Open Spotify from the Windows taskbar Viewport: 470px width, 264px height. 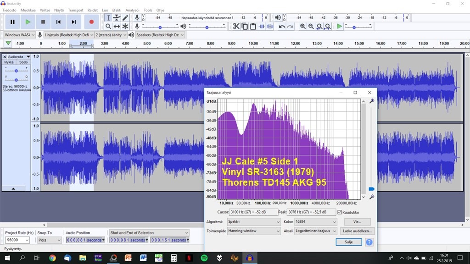pos(204,258)
